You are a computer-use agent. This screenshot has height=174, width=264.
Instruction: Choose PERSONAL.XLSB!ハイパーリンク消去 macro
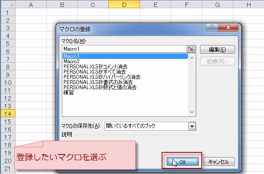(102, 77)
